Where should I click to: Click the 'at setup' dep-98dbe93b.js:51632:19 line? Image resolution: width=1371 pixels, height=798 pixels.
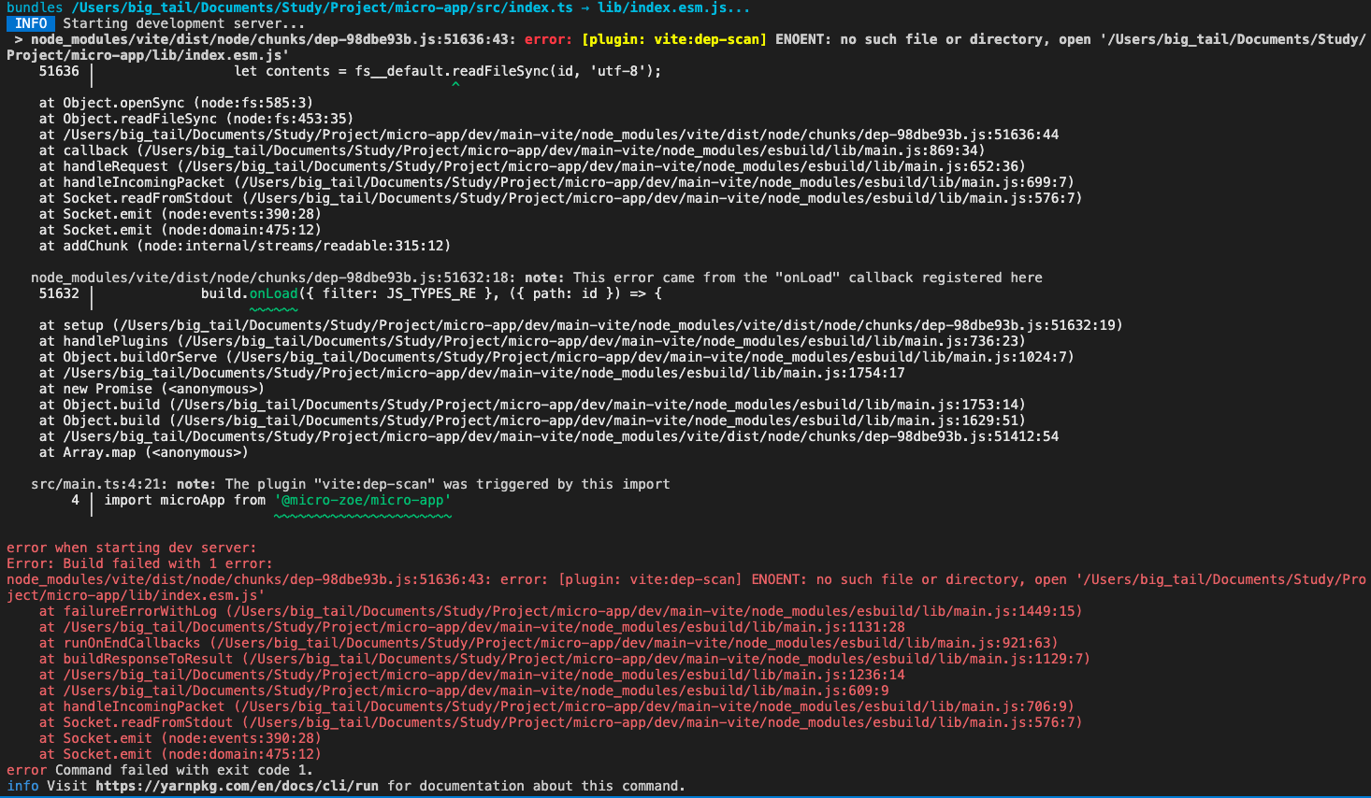[581, 325]
